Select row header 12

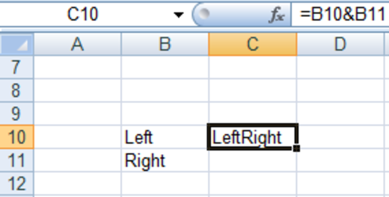(17, 182)
